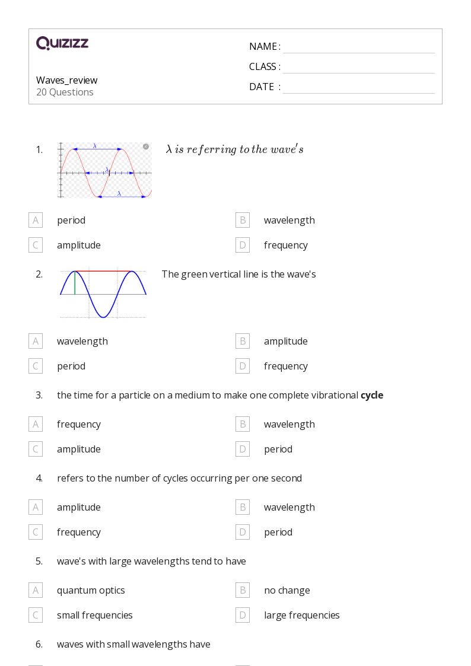Check option D large frequencies in question 5
471x666 pixels.
coord(243,615)
